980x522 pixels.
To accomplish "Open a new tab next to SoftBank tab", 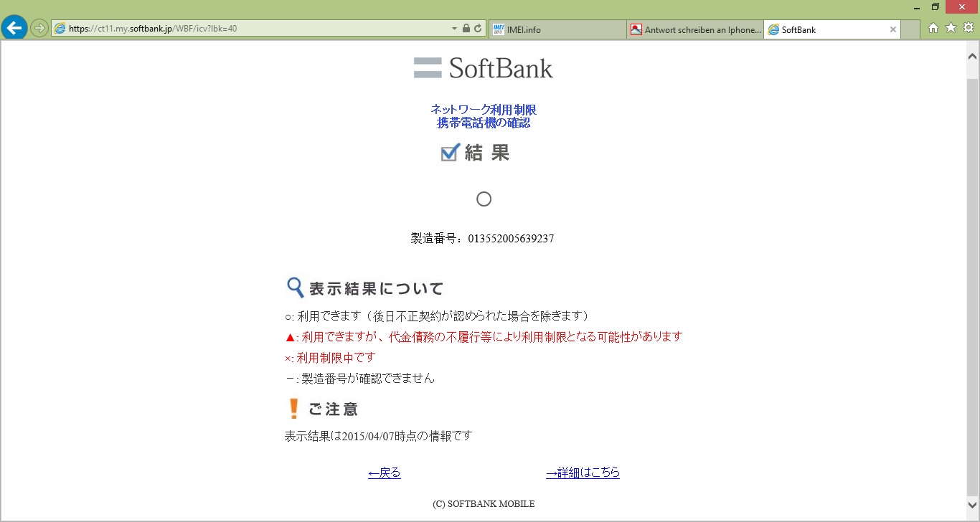I will (910, 29).
